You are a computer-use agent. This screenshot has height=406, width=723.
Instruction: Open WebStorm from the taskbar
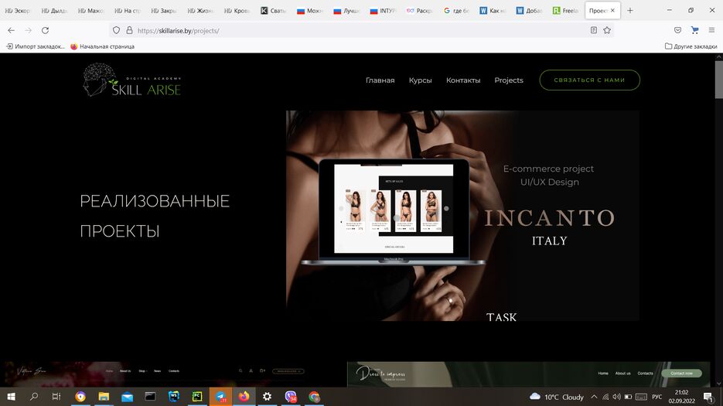tap(174, 397)
